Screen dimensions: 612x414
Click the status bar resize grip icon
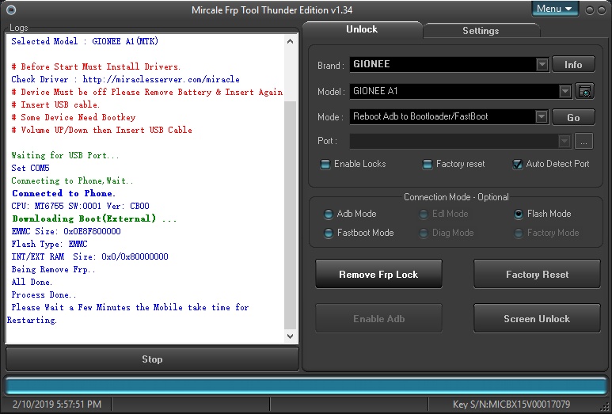point(606,408)
